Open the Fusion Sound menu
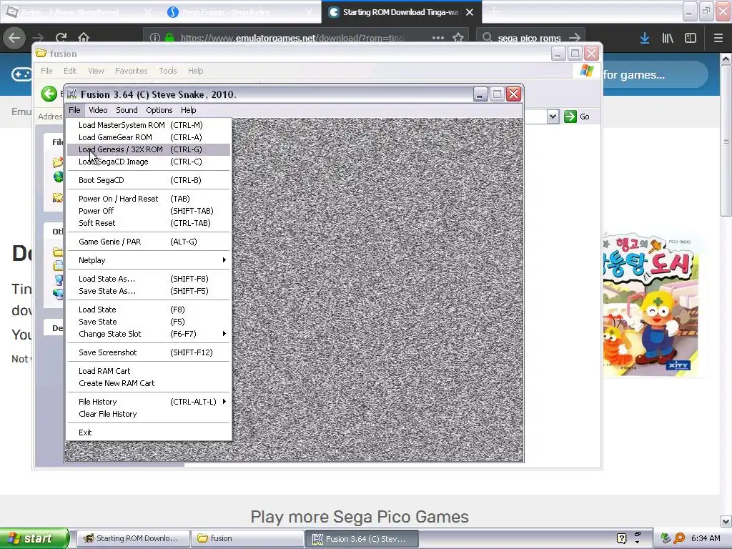This screenshot has height=549, width=732. coord(127,110)
